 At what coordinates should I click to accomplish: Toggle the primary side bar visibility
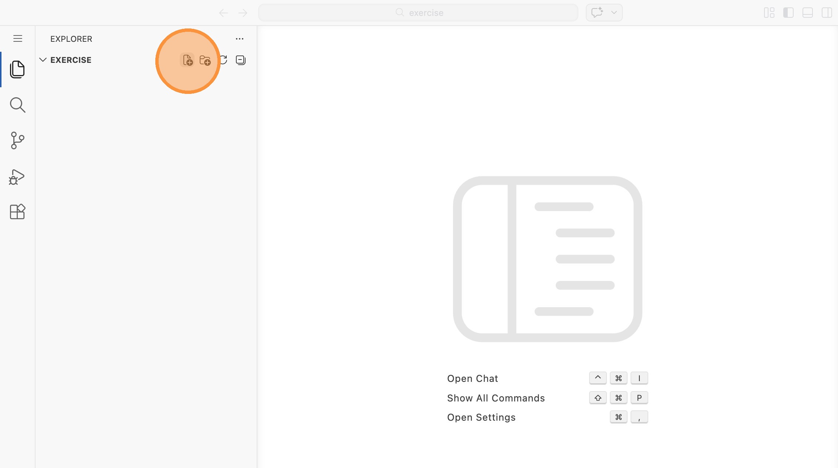click(788, 13)
